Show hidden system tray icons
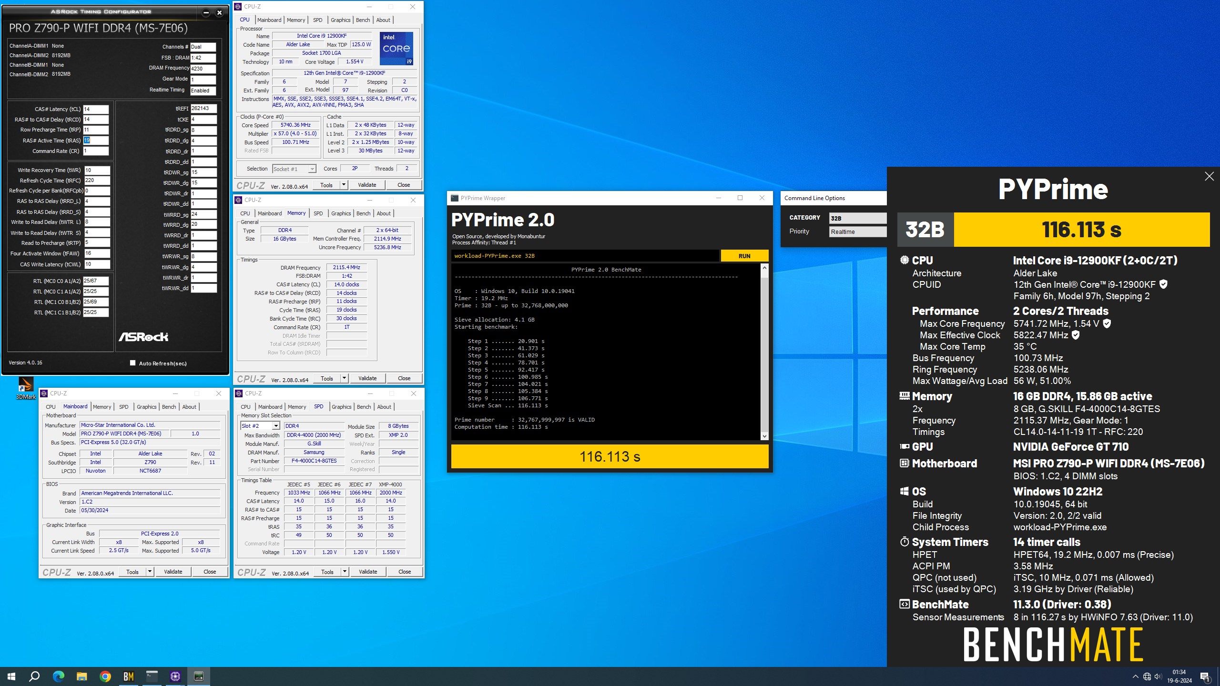 click(1135, 676)
